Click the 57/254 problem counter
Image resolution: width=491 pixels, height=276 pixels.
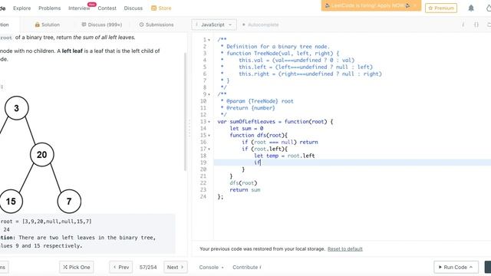coord(148,268)
